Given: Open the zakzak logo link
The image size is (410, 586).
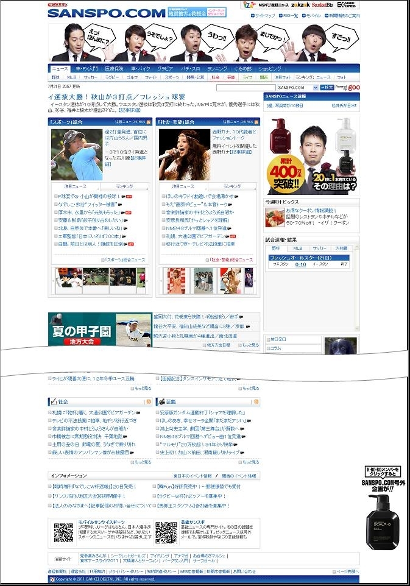Looking at the screenshot, I should click(x=300, y=5).
